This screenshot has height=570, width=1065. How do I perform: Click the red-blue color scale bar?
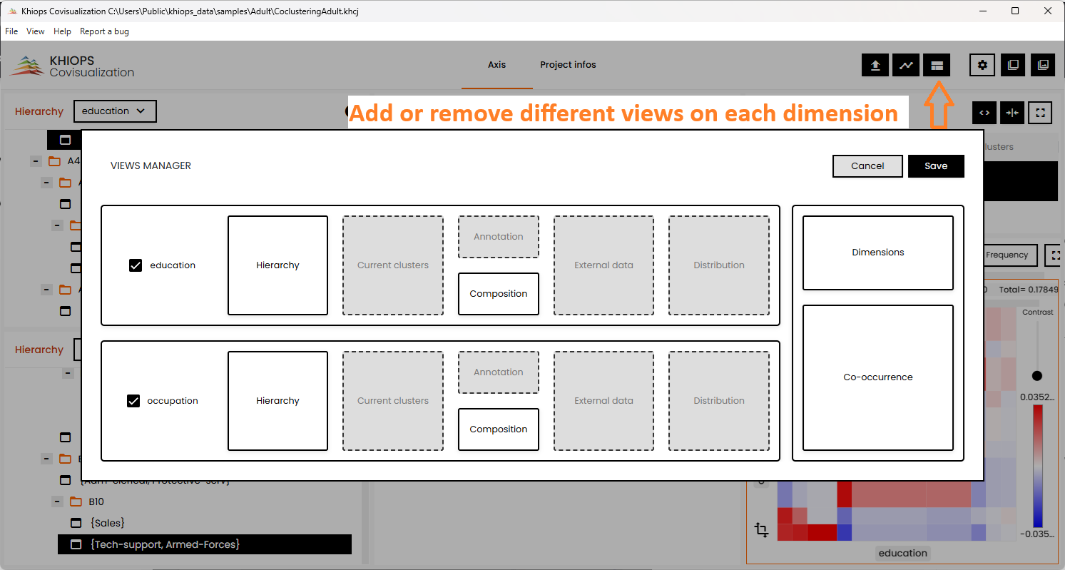pyautogui.click(x=1037, y=467)
